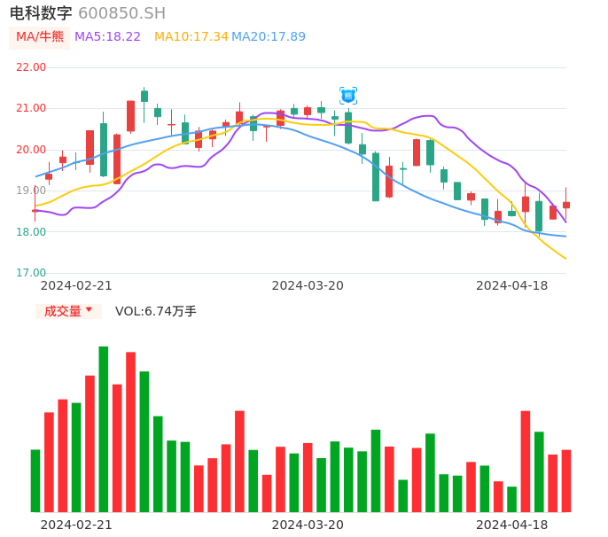
Task: Click the 2024-04-18 date under volume chart
Action: (x=511, y=525)
